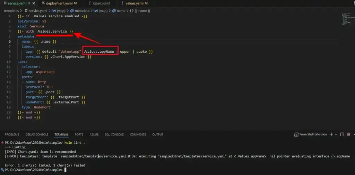Kill the terminal using the trash icon
This screenshot has height=175, width=355.
click(x=349, y=134)
